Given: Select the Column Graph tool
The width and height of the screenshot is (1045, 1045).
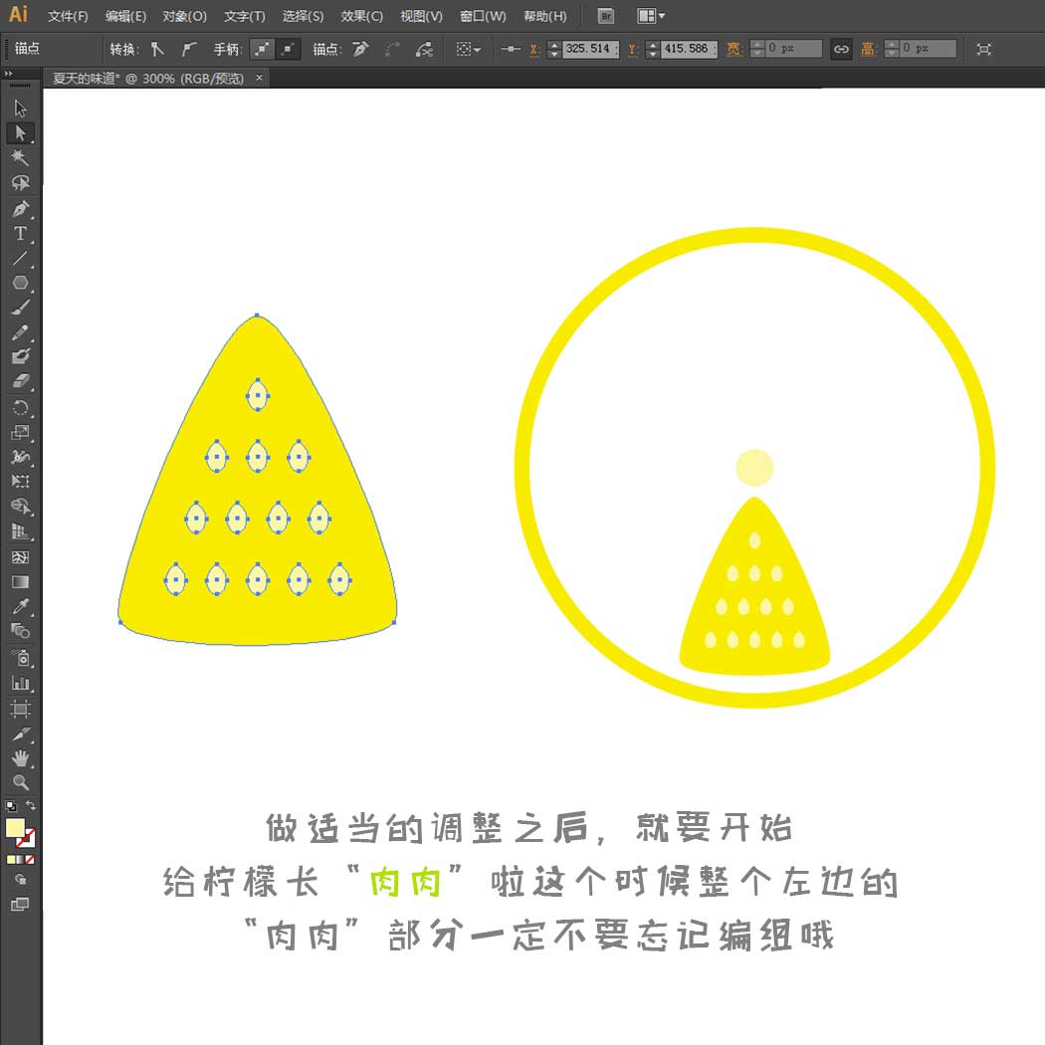Looking at the screenshot, I should coord(20,683).
